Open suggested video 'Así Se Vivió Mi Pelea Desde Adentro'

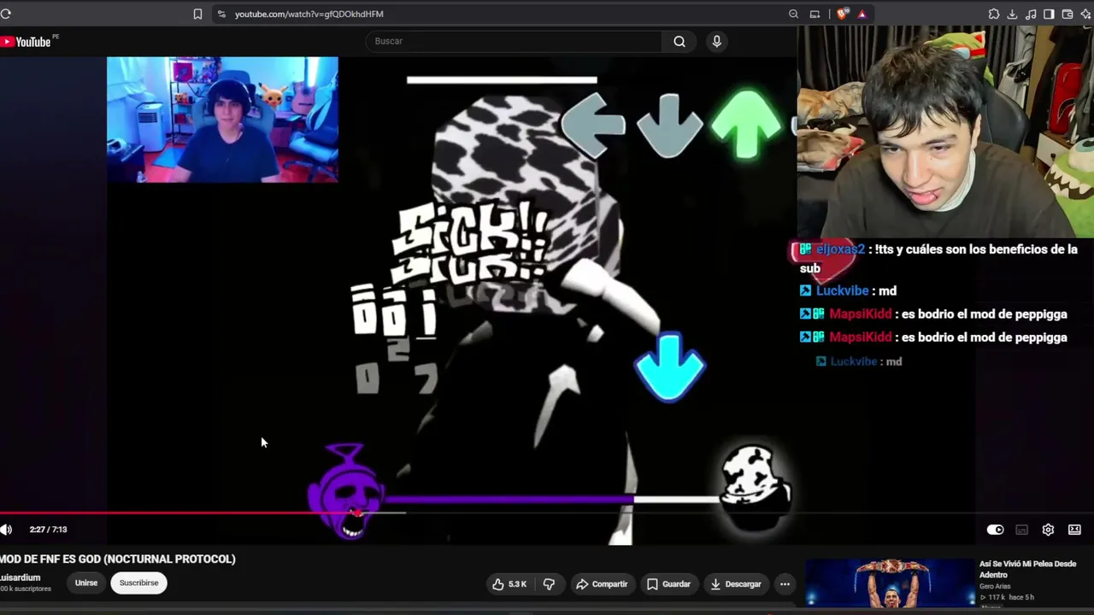pos(1028,569)
